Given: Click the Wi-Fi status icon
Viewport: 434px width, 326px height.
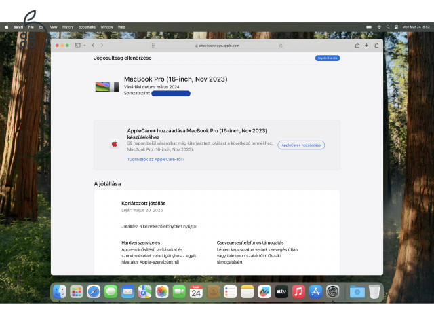Looking at the screenshot, I should 379,27.
